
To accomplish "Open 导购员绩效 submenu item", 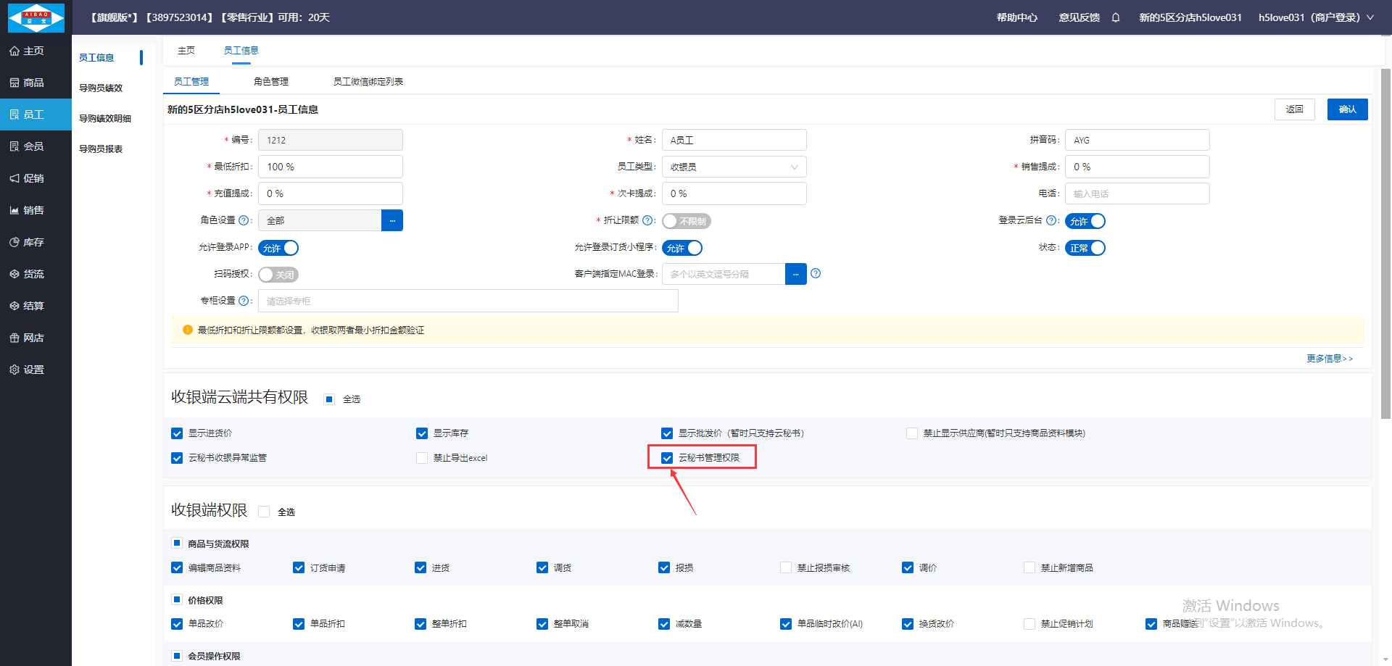I will [101, 88].
